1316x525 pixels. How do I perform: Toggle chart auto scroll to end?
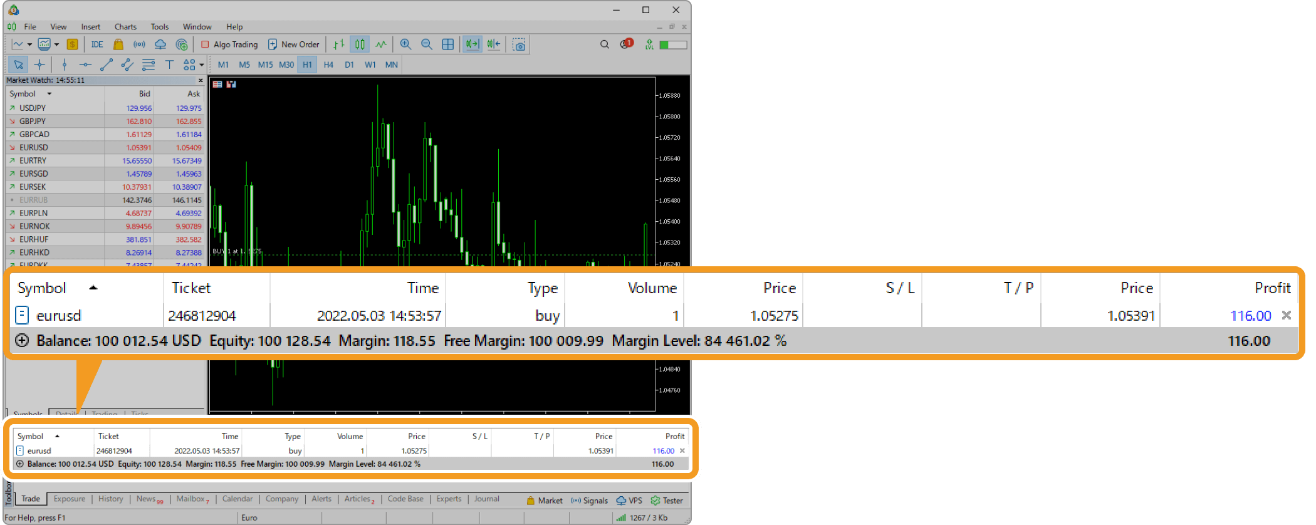[x=472, y=44]
